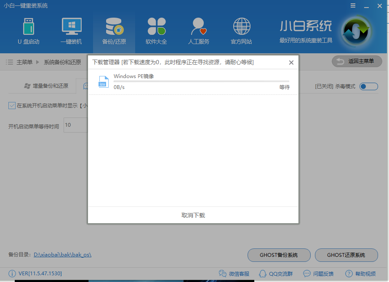Viewport: 389px width, 282px height.
Task: Edit the boot menu wait time field
Action: coord(76,125)
